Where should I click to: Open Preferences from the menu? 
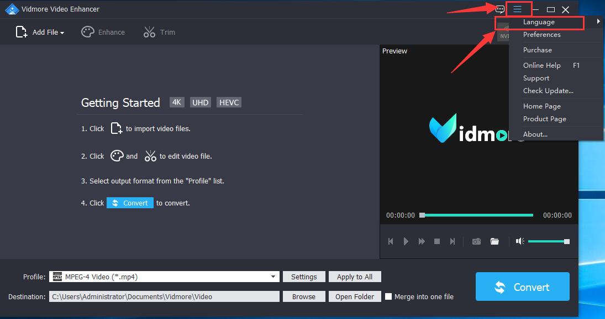(541, 35)
